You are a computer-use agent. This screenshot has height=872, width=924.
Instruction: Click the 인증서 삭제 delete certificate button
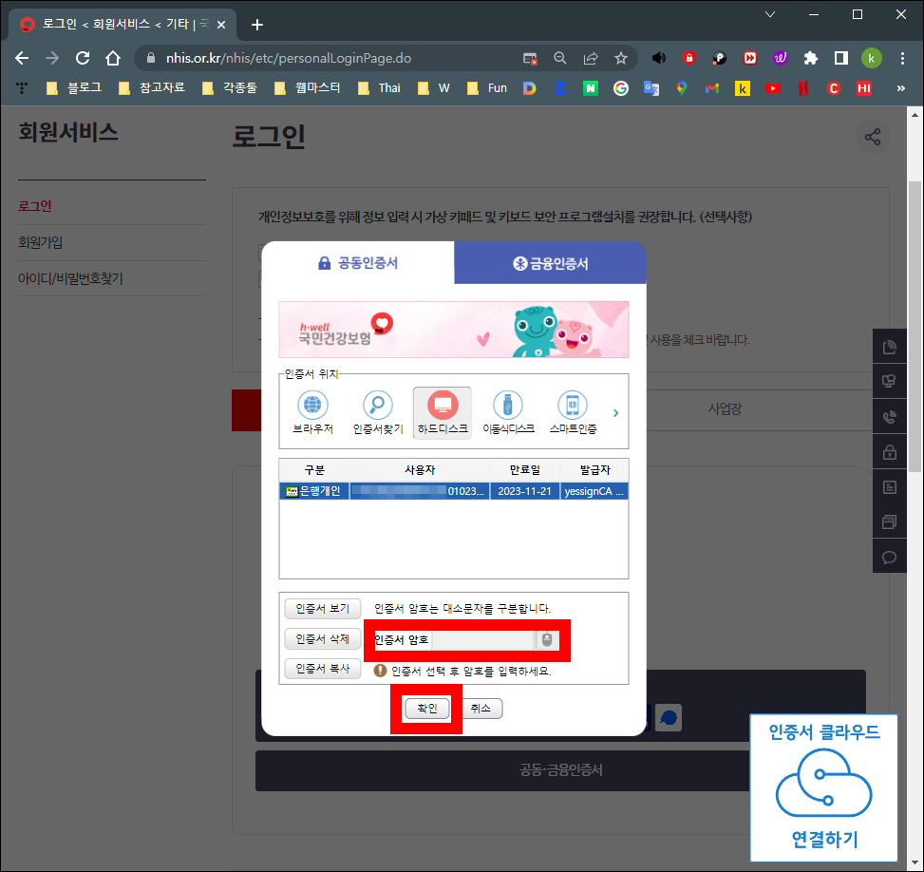pyautogui.click(x=322, y=638)
